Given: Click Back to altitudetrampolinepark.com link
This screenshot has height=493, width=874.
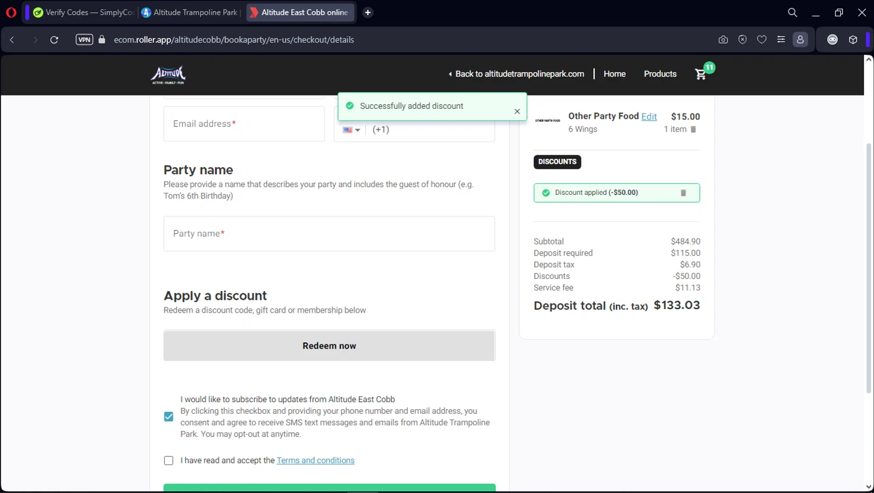Looking at the screenshot, I should point(516,74).
